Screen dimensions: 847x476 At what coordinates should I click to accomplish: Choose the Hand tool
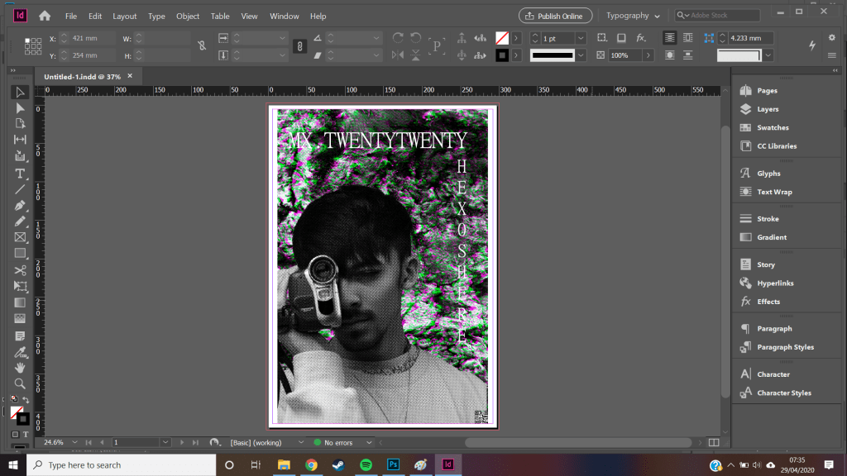click(x=20, y=368)
